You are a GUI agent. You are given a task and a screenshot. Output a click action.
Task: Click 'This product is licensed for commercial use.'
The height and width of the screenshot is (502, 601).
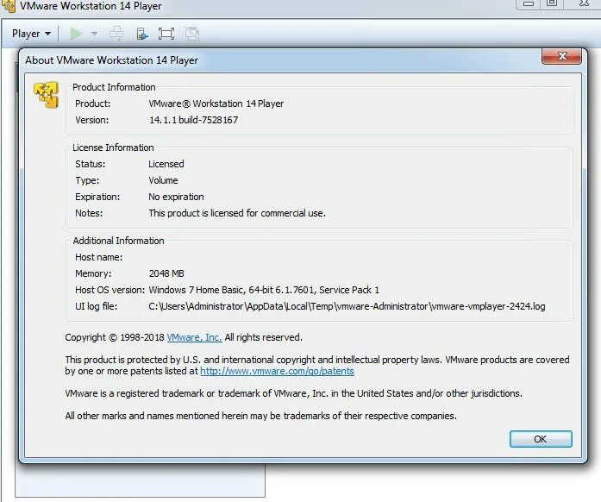coord(237,213)
